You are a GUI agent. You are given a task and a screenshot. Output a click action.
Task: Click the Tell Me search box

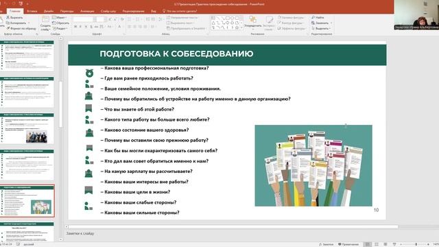[180, 11]
